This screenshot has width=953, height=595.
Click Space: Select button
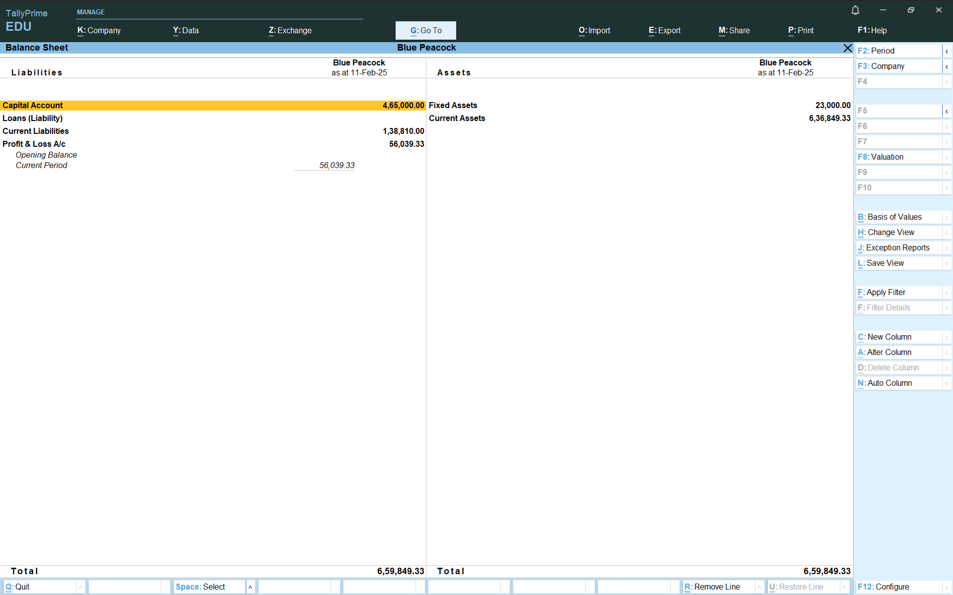(x=209, y=587)
